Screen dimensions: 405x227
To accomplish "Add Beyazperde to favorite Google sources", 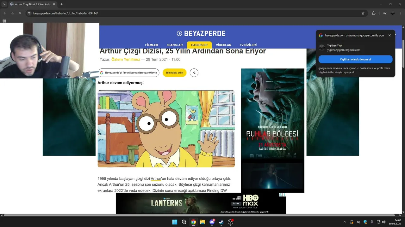I will point(128,73).
